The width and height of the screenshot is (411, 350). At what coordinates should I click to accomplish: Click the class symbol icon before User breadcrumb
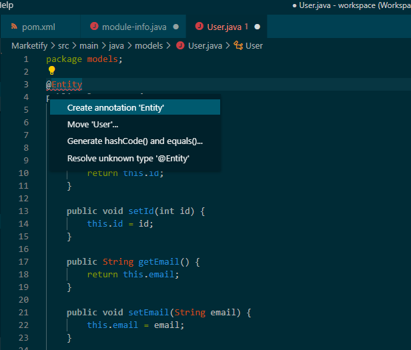tap(238, 45)
